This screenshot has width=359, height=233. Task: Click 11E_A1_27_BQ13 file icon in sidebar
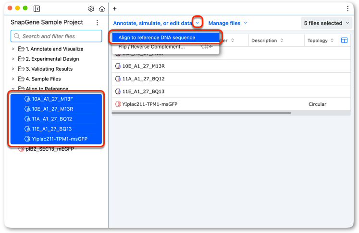(27, 129)
